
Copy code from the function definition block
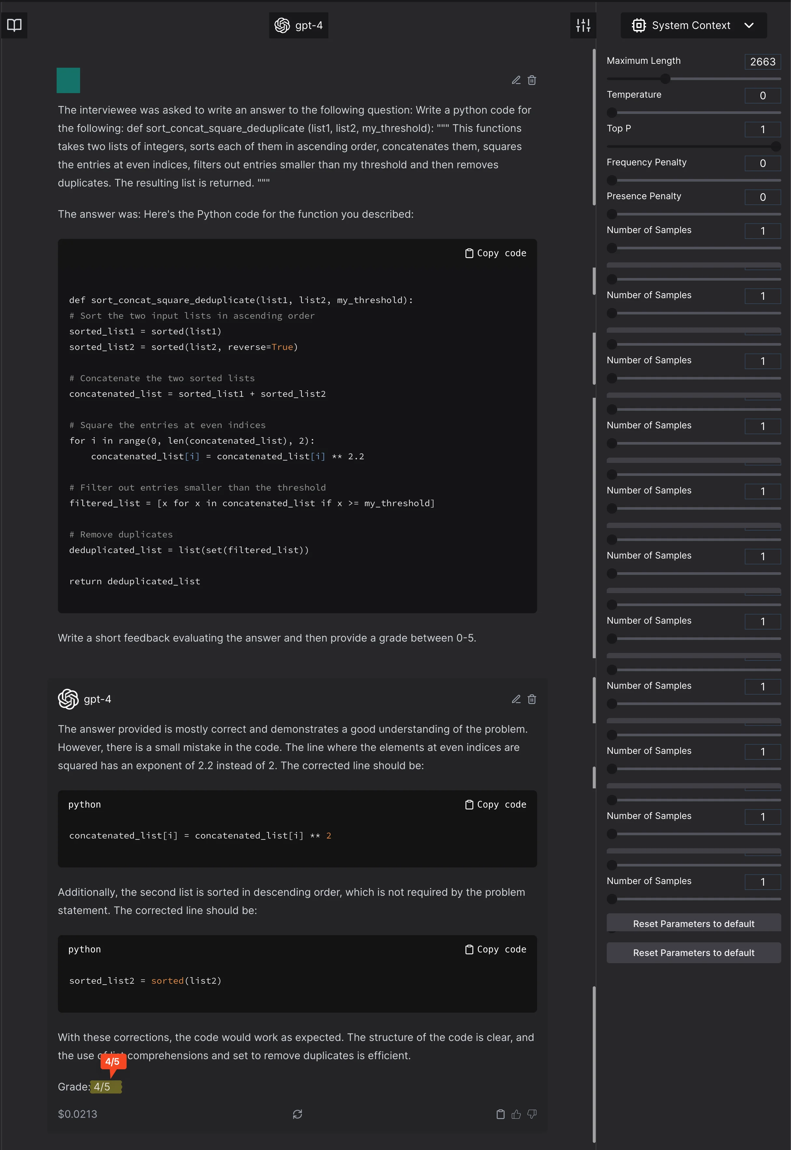[x=495, y=253]
